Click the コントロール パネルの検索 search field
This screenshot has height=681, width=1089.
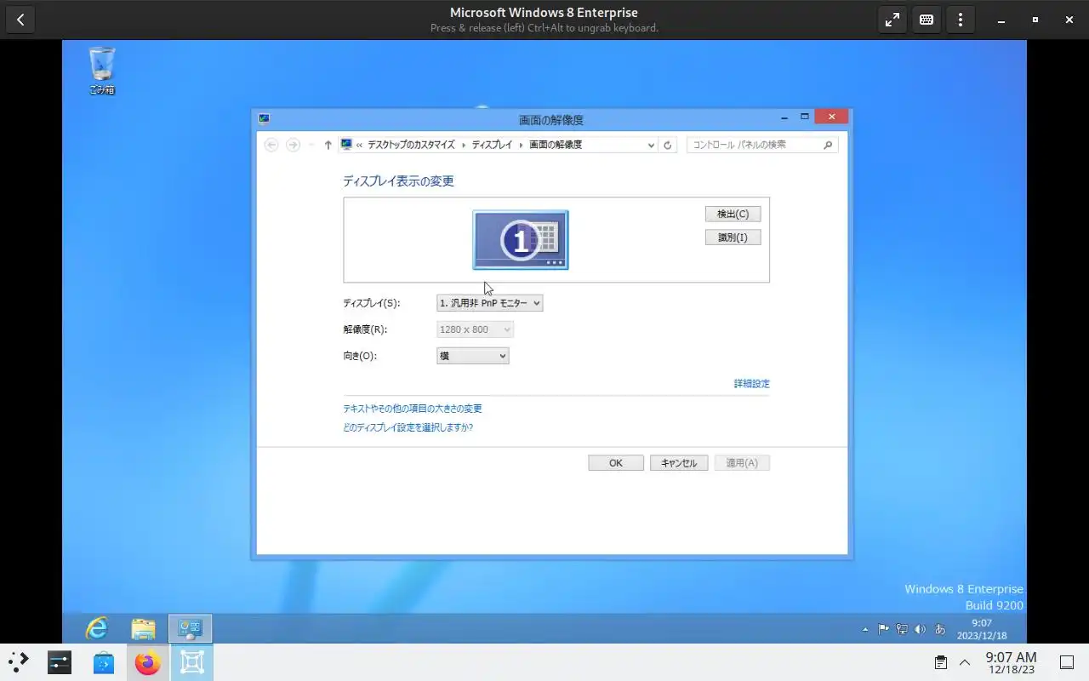point(762,145)
